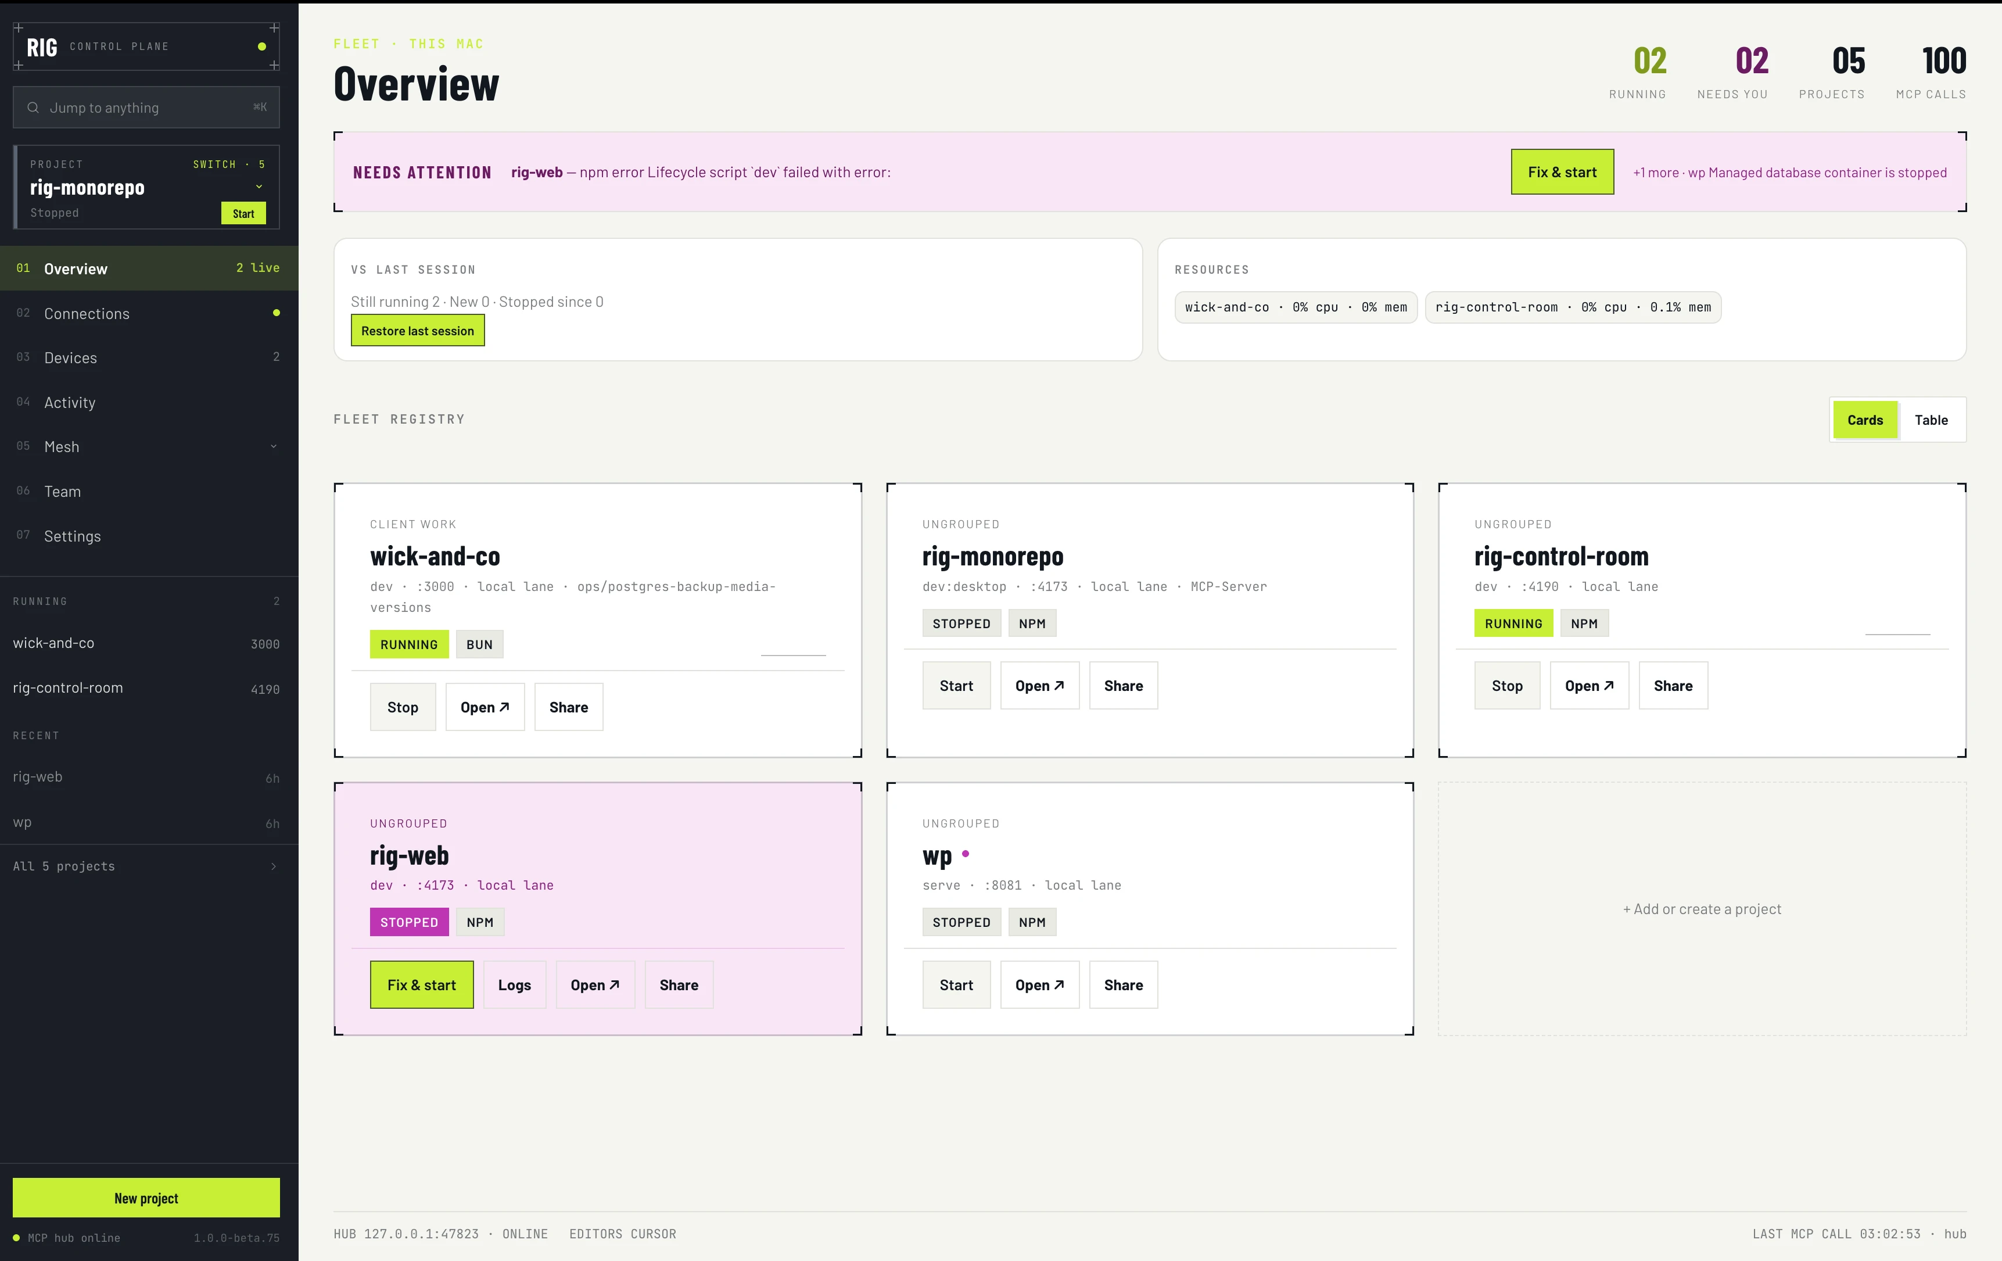Start rig-monorepo from its card
This screenshot has width=2002, height=1261.
(x=956, y=685)
